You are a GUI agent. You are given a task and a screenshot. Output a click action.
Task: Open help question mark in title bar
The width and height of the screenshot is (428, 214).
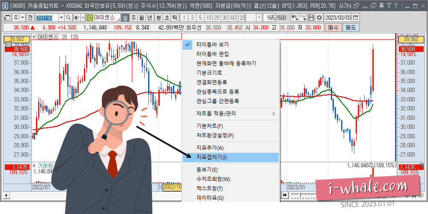396,6
